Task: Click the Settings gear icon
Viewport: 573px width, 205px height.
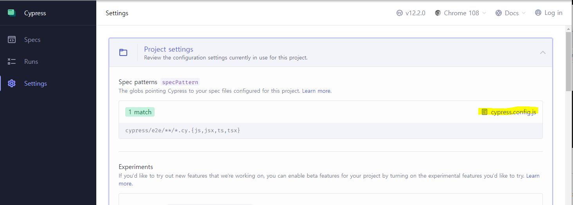Action: pos(12,83)
